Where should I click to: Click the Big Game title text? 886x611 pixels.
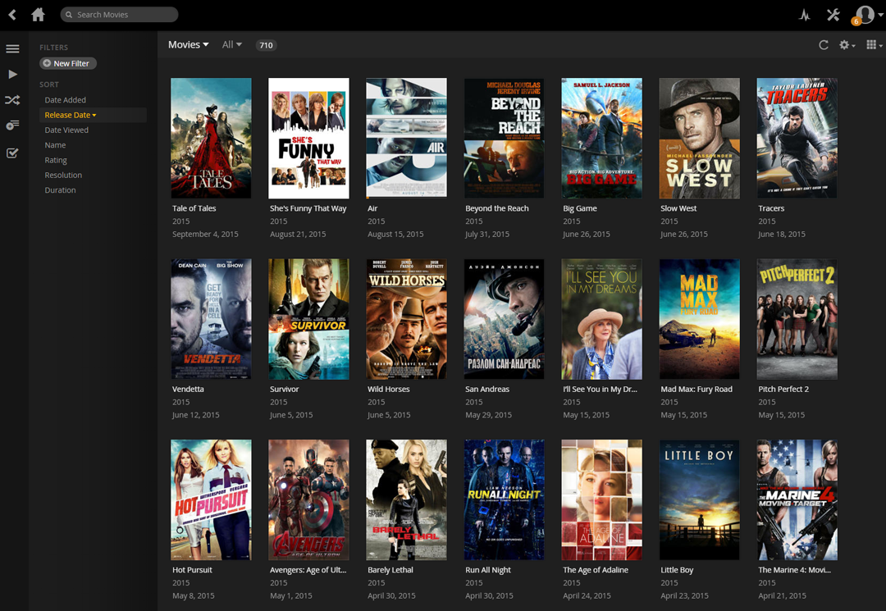[x=580, y=208]
